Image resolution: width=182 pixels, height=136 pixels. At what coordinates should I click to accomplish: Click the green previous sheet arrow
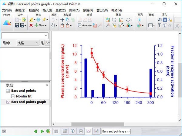point(35,131)
